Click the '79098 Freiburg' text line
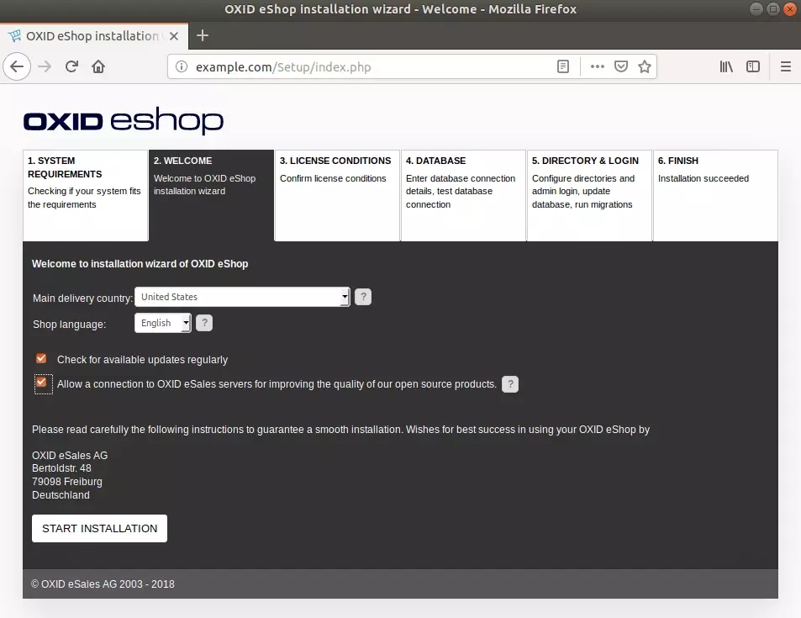Screen dimensions: 801x618 [x=67, y=482]
